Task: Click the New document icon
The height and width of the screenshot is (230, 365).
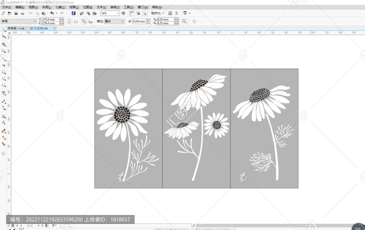Action: click(x=3, y=13)
